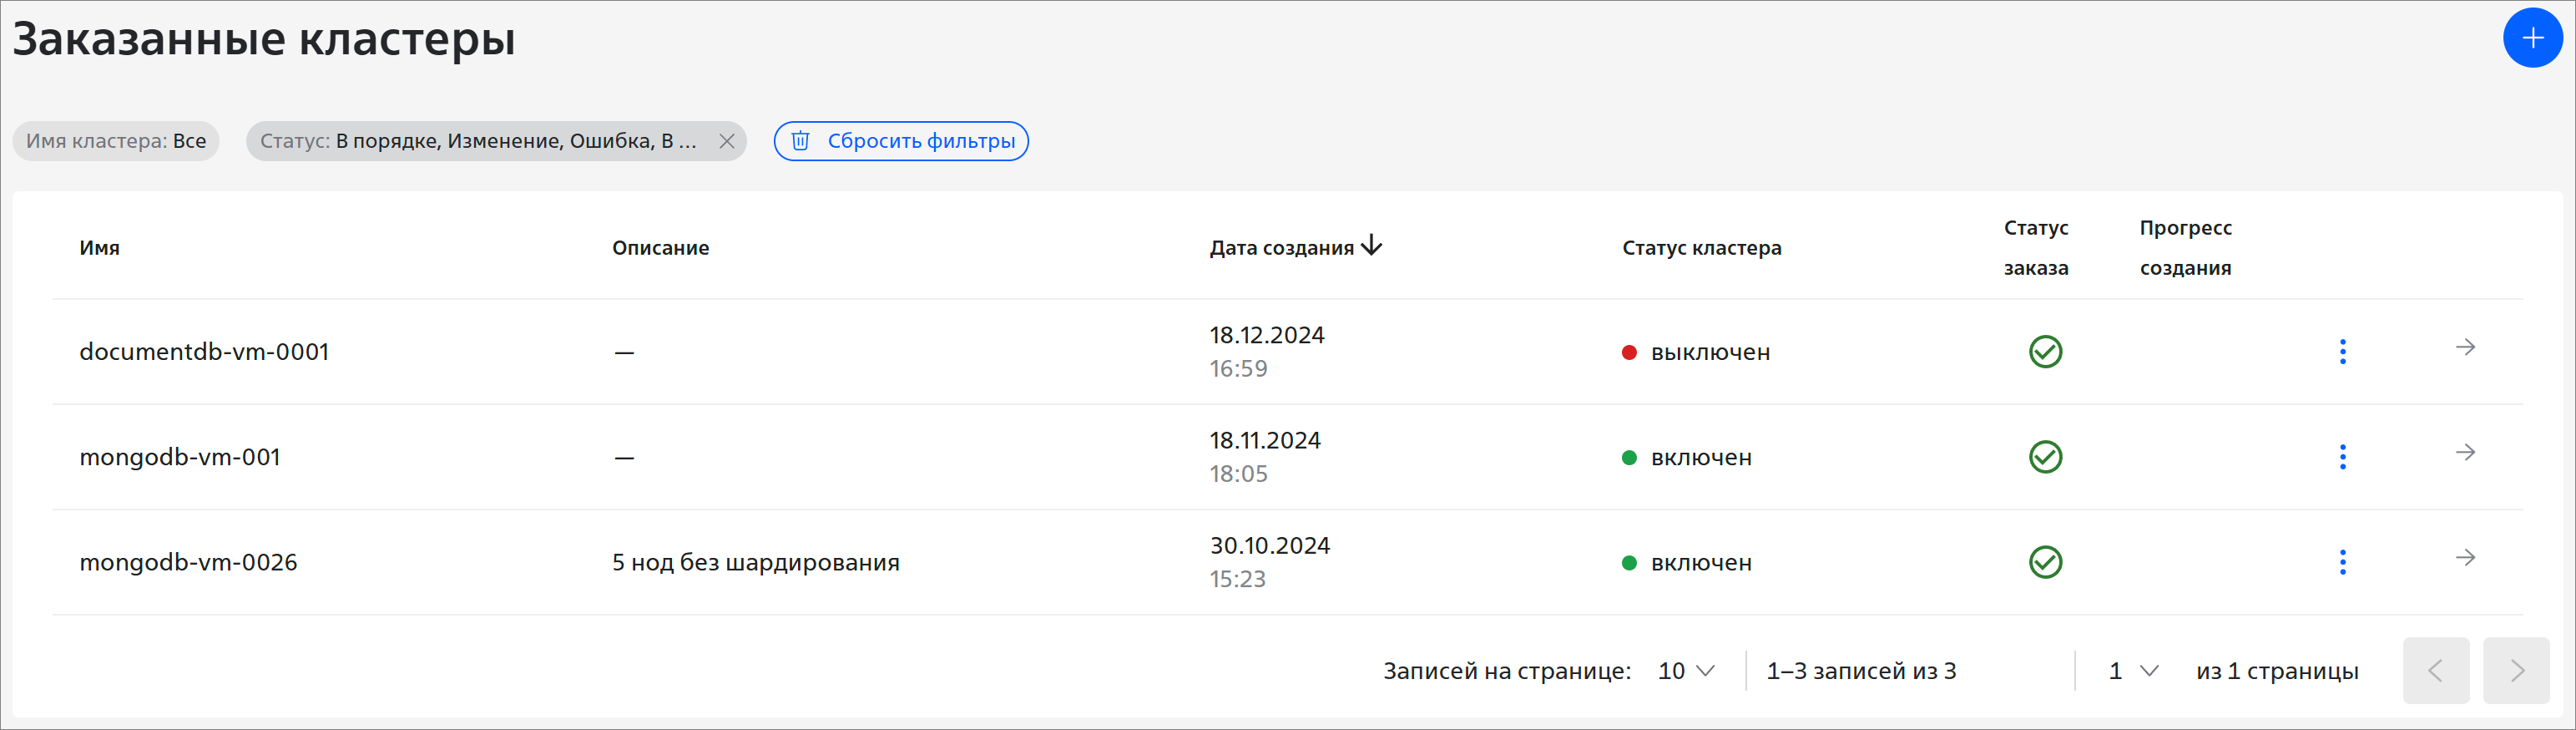Click green status dot in mongodb-vm-0026 row
2576x730 pixels.
tap(1629, 563)
